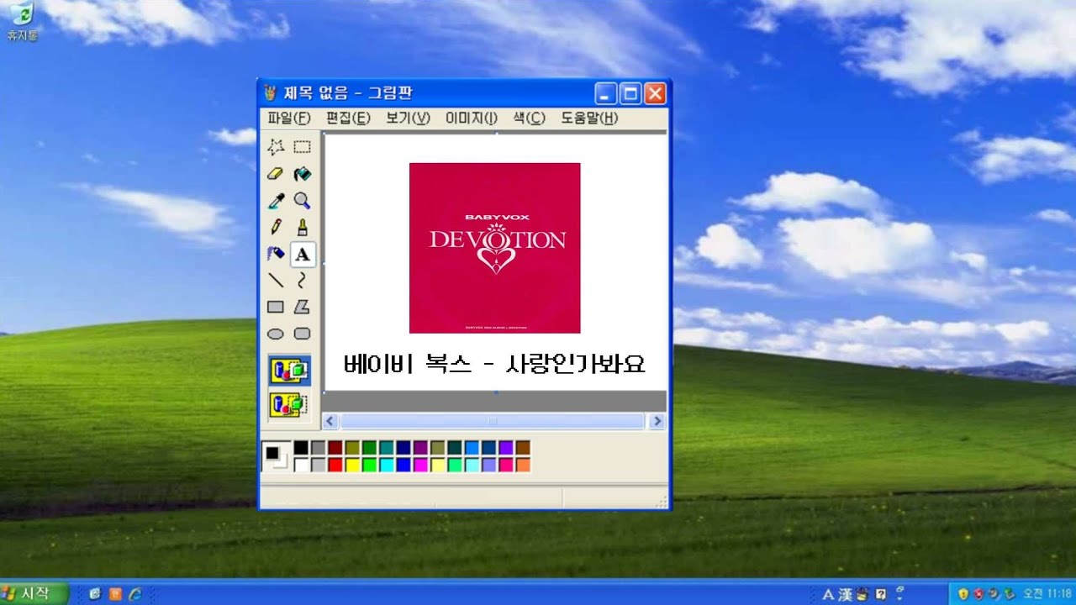Launch Internet Explorer from quick launch

(134, 594)
